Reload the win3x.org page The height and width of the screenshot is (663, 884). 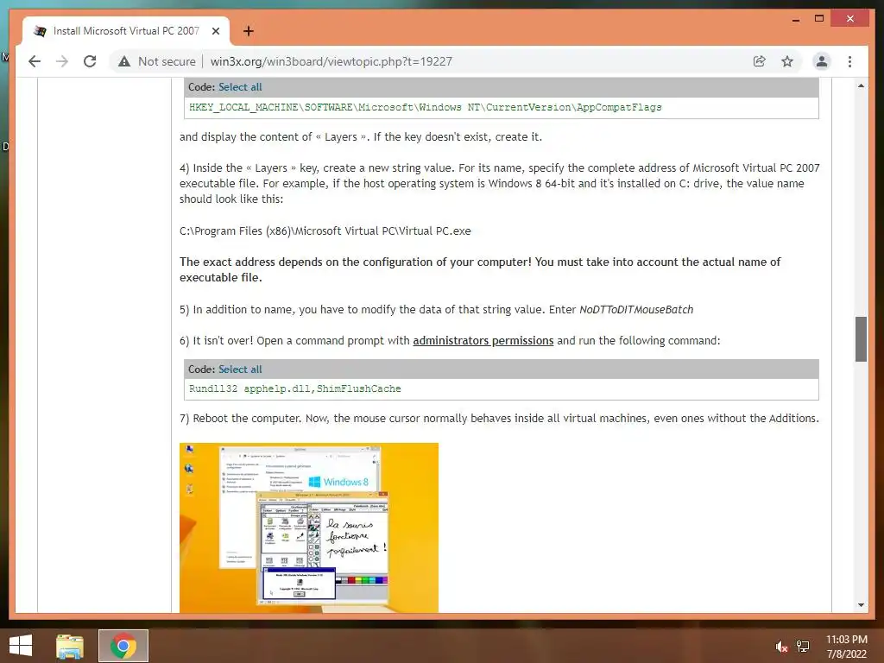pyautogui.click(x=90, y=61)
